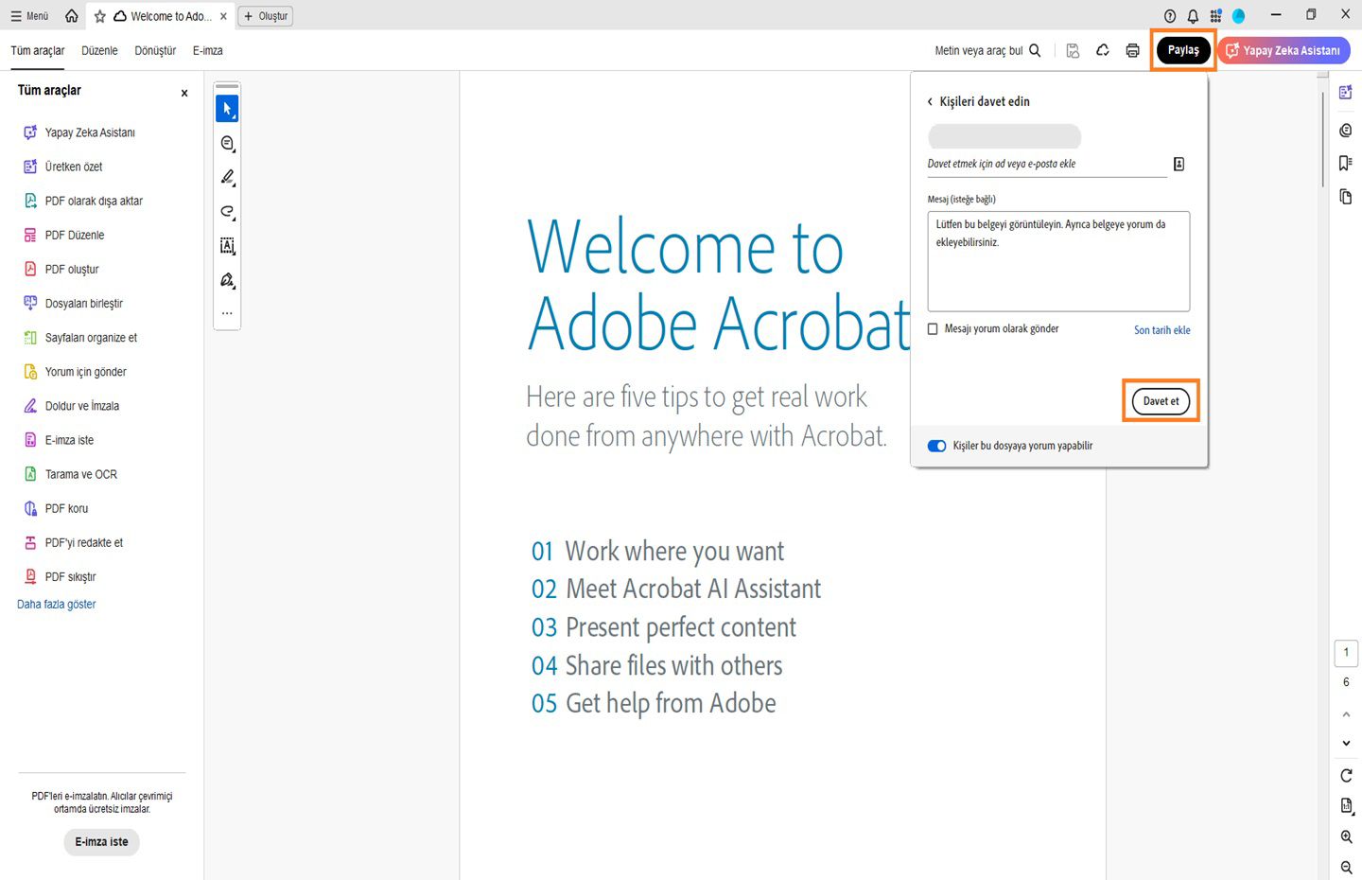
Task: Click Son tarih ekle link
Action: pos(1162,330)
